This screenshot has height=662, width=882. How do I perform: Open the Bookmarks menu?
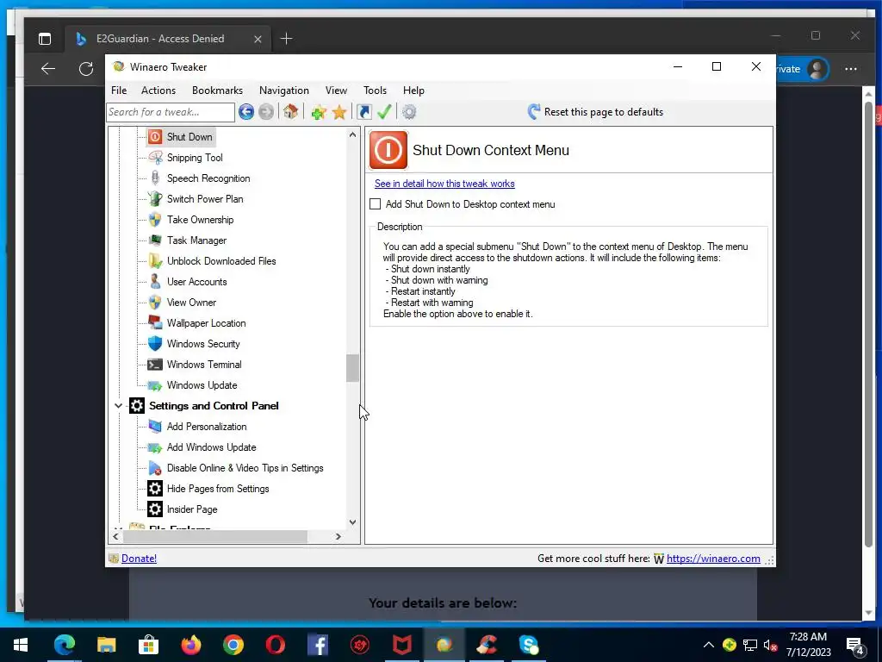coord(217,90)
